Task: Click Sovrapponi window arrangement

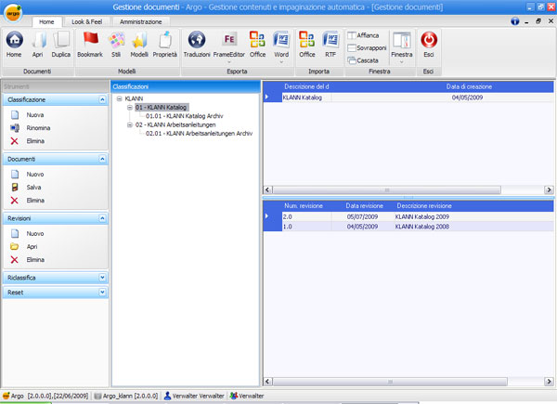Action: (367, 48)
